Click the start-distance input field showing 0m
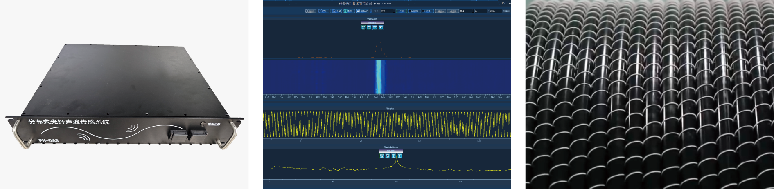 click(x=481, y=11)
